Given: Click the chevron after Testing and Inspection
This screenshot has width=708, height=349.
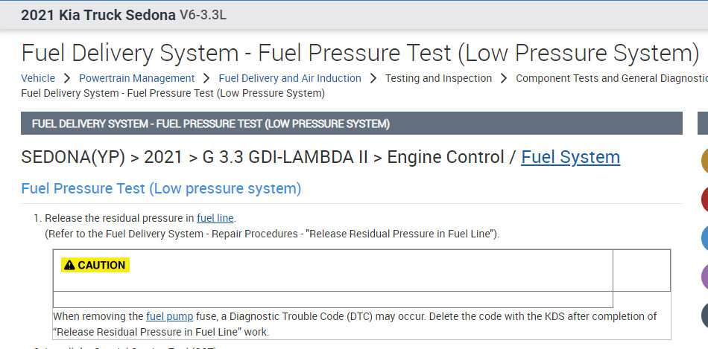Looking at the screenshot, I should click(x=504, y=78).
